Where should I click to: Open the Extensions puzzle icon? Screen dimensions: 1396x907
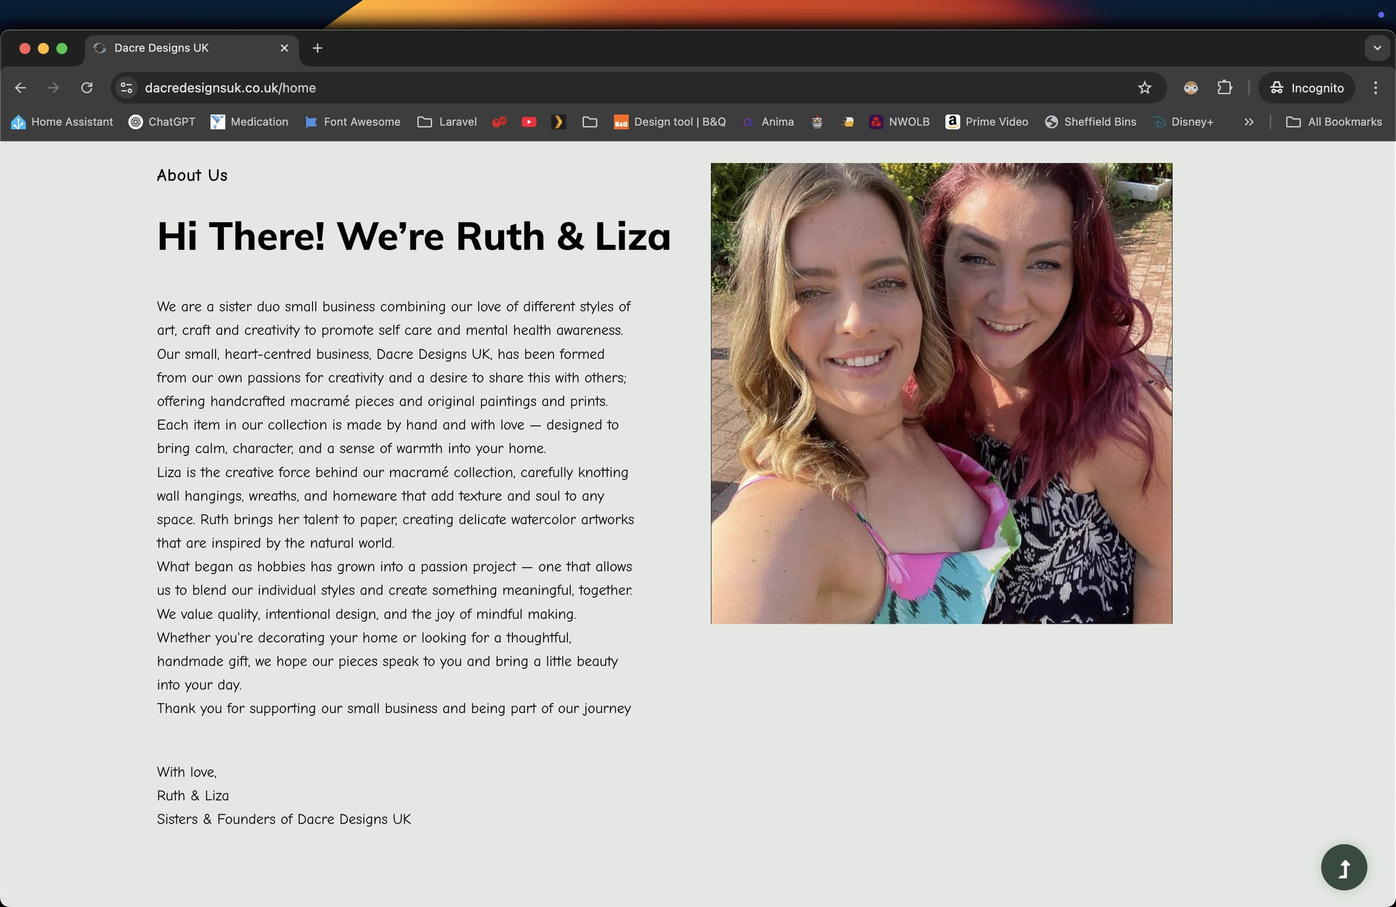pyautogui.click(x=1224, y=88)
